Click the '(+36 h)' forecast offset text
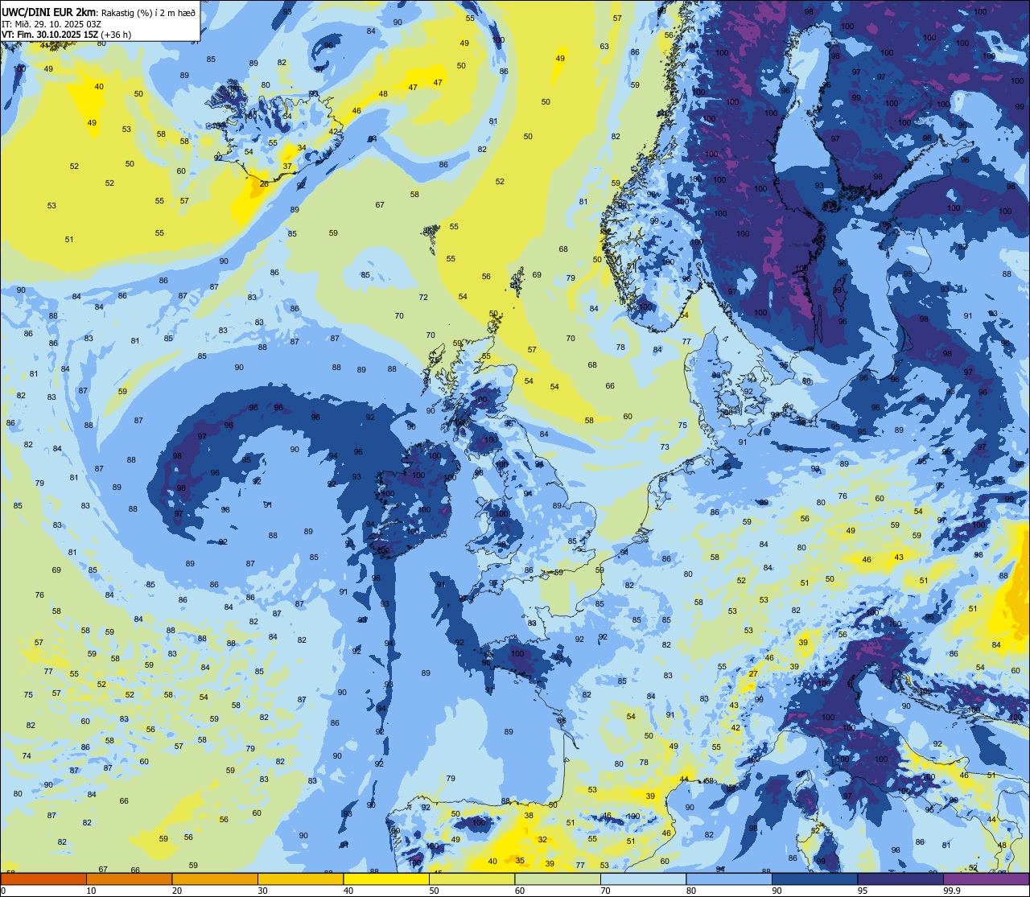Viewport: 1030px width, 897px height. (116, 35)
